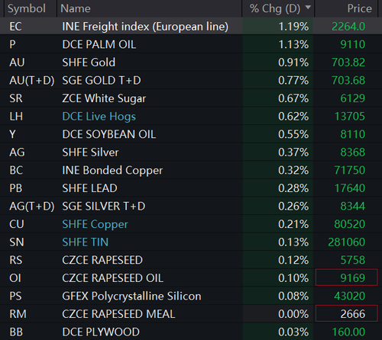Select the EC symbol cell
The image size is (382, 340).
point(15,27)
